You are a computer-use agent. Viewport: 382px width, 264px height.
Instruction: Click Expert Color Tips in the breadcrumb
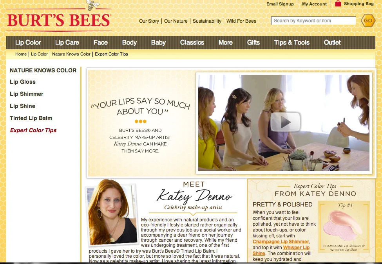tap(111, 54)
